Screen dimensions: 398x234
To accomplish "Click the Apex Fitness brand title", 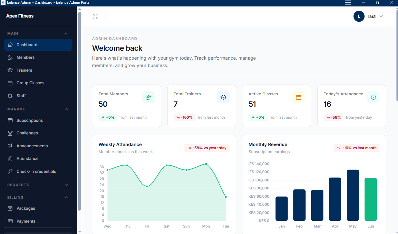I will pos(20,16).
